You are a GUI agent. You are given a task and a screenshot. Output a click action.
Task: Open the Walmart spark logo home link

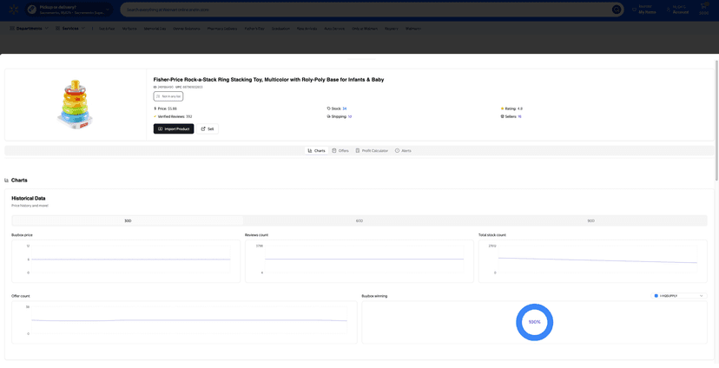(x=13, y=10)
